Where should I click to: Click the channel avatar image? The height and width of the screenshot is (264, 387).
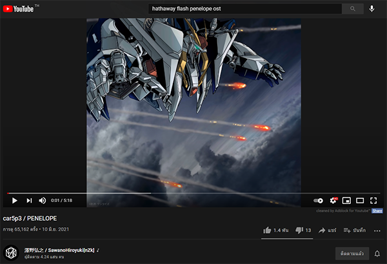coord(10,253)
